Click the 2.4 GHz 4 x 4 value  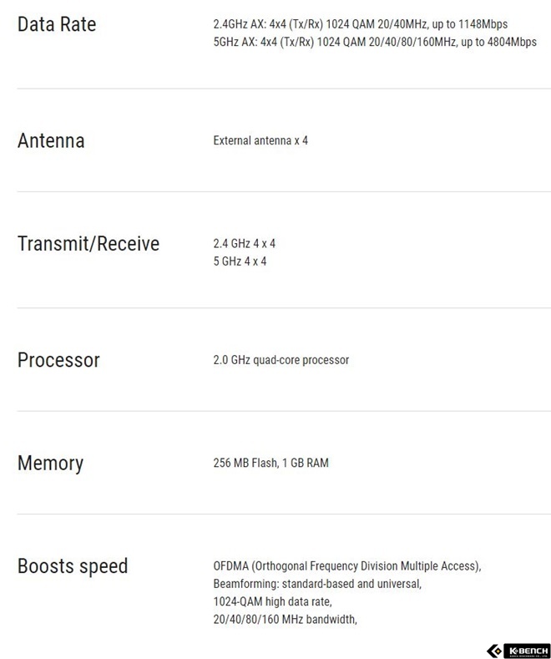click(244, 243)
